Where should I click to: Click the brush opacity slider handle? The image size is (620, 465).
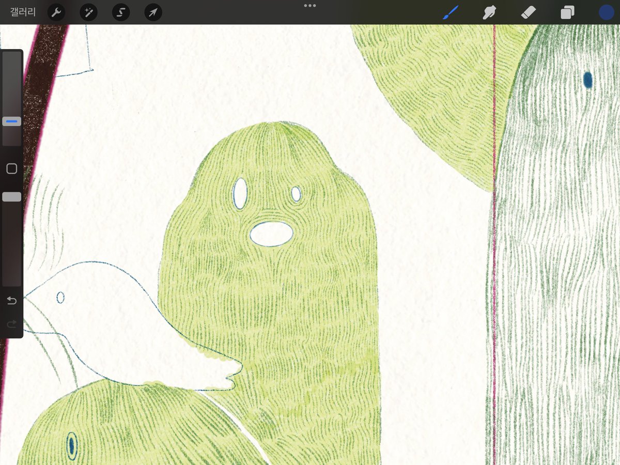point(11,197)
